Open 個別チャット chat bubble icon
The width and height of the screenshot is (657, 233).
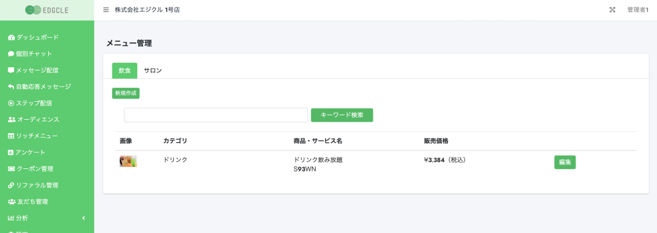pyautogui.click(x=11, y=54)
